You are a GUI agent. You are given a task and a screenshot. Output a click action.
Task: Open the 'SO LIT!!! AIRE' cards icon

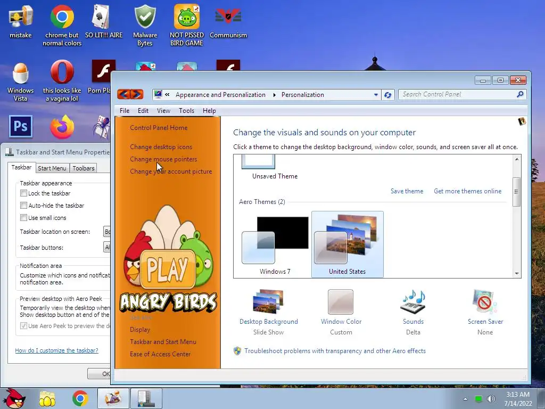tap(104, 21)
